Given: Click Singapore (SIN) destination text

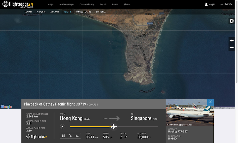Looking at the screenshot, I should click(x=144, y=118).
